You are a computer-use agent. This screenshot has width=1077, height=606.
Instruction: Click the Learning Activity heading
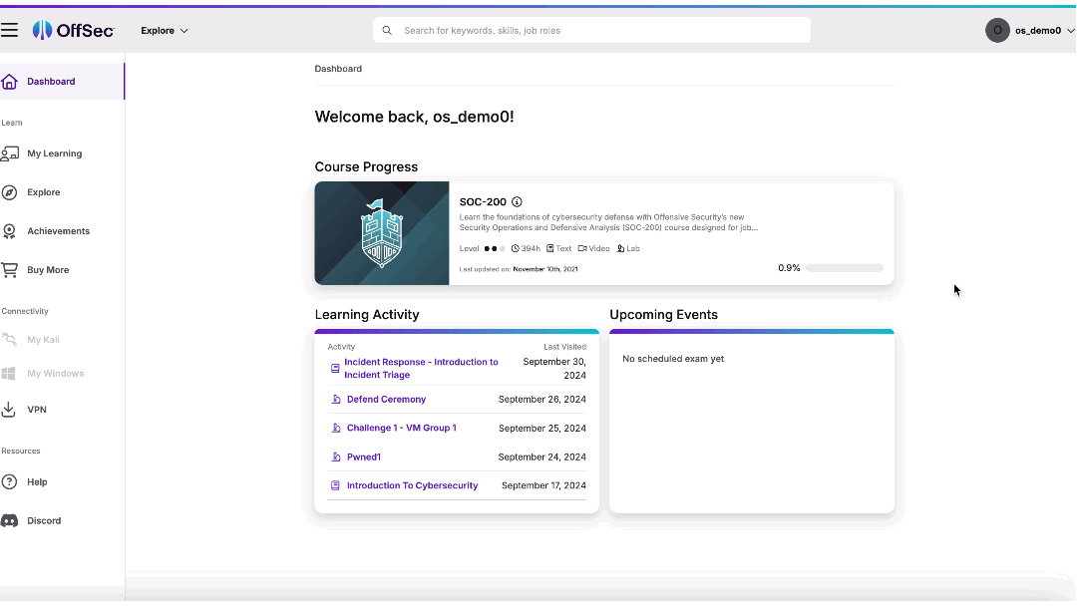click(367, 314)
